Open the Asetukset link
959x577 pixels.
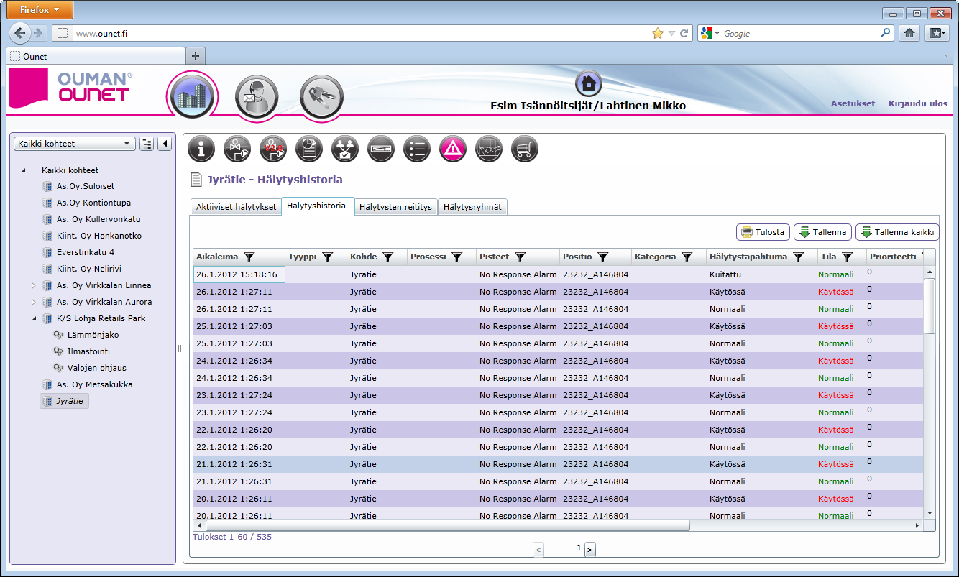(x=853, y=103)
